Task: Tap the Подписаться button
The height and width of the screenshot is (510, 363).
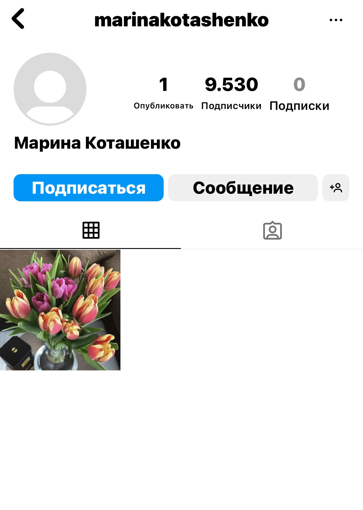Action: click(x=88, y=188)
